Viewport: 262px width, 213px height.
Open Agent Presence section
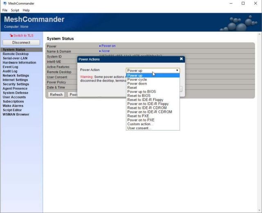pyautogui.click(x=15, y=88)
